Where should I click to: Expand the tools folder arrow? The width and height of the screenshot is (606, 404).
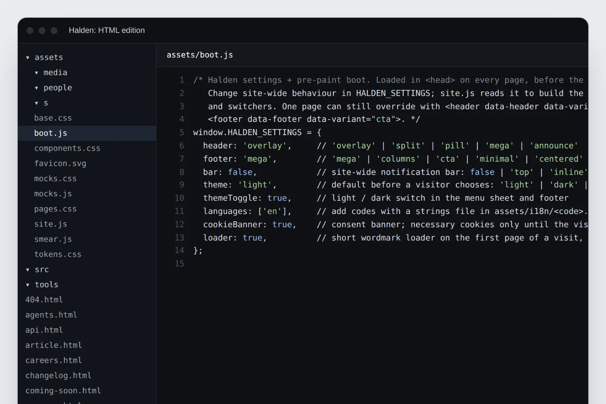click(x=28, y=285)
